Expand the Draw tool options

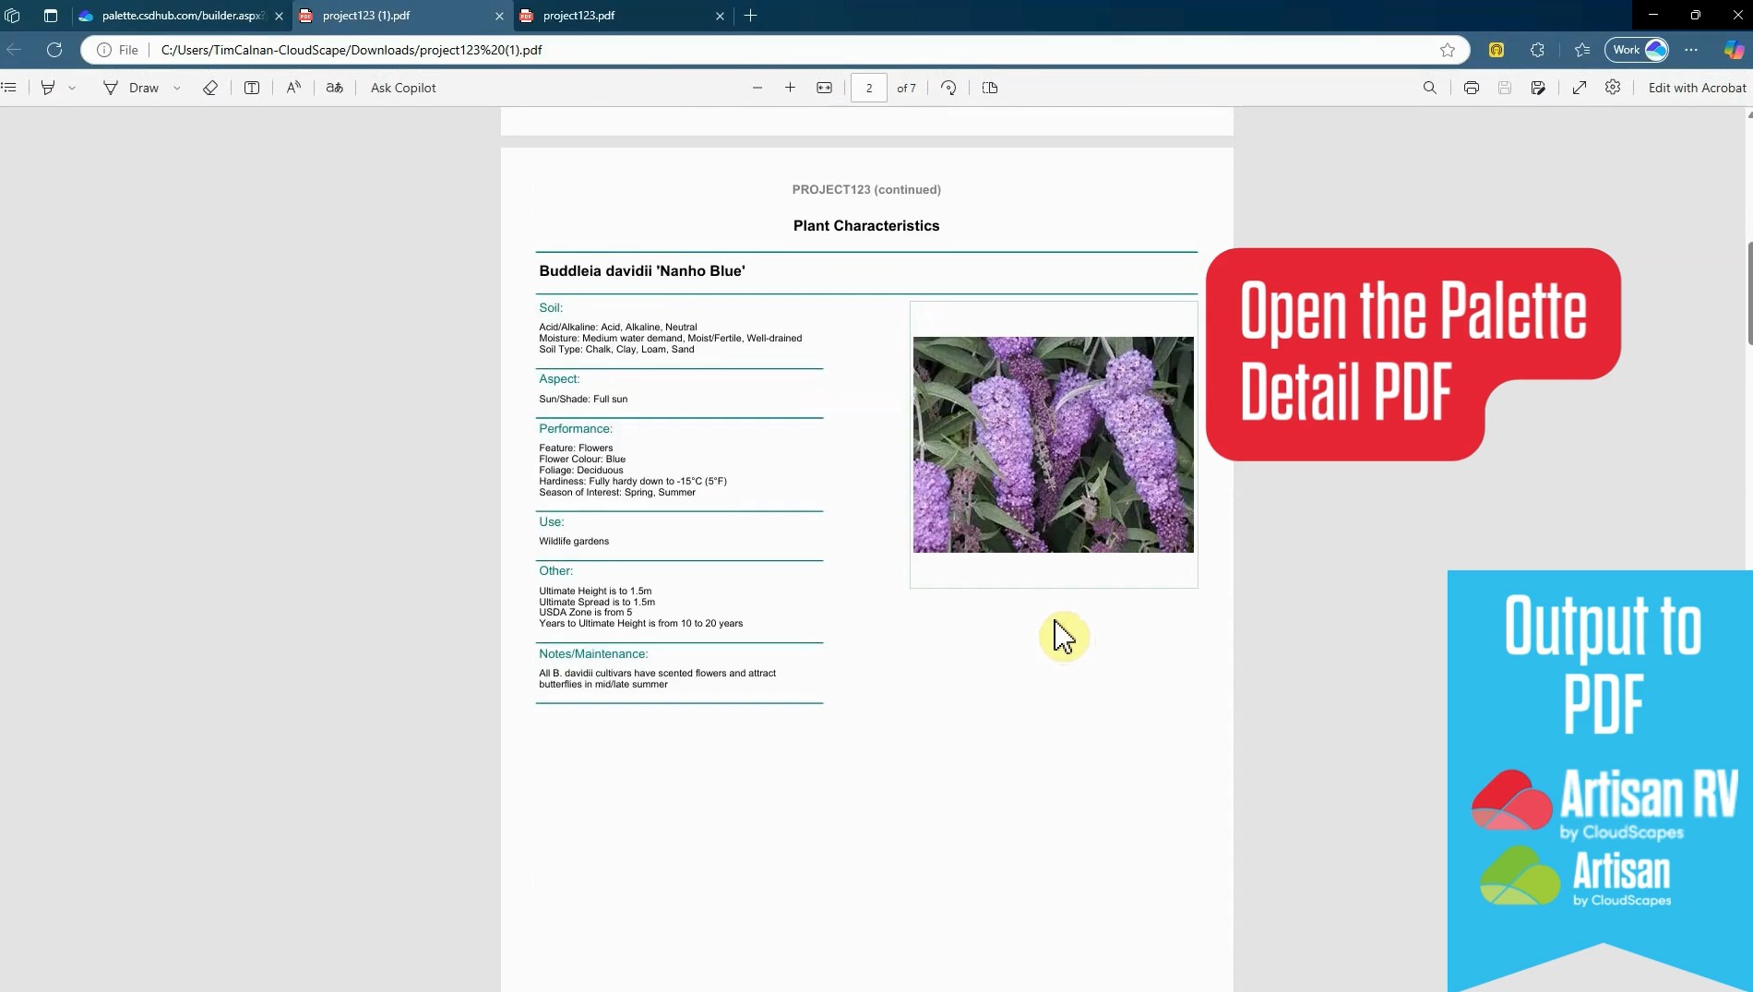tap(177, 88)
